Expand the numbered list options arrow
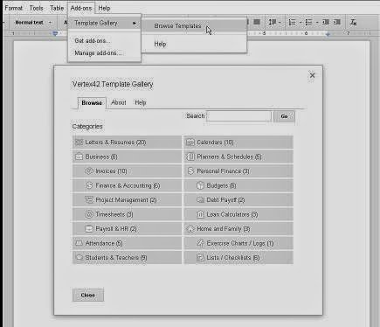Viewport: 380px width, 327px height. [301, 23]
